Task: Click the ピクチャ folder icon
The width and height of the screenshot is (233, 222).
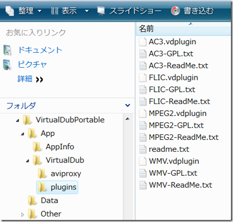Action: [x=7, y=65]
